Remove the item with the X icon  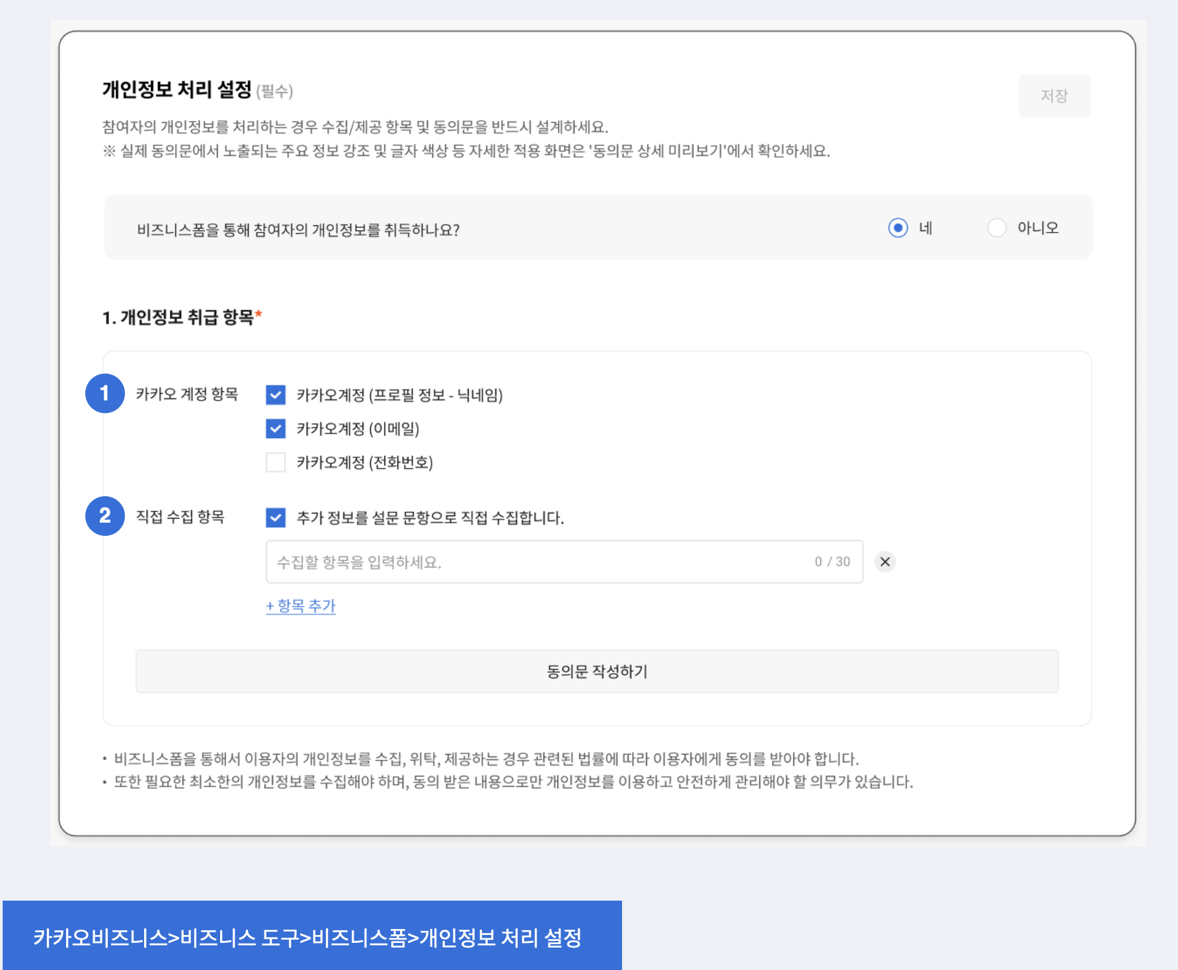pyautogui.click(x=885, y=562)
